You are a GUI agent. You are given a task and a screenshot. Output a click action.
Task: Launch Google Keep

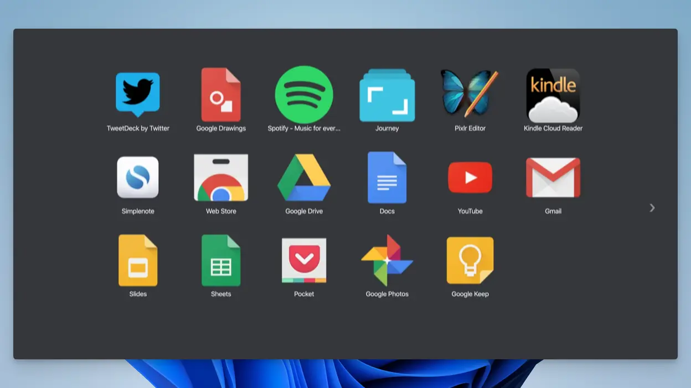click(x=470, y=260)
